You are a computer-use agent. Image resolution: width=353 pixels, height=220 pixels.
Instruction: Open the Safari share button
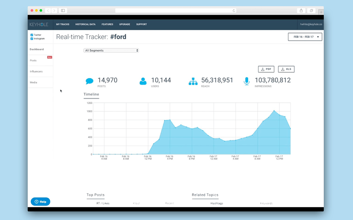pyautogui.click(x=301, y=11)
